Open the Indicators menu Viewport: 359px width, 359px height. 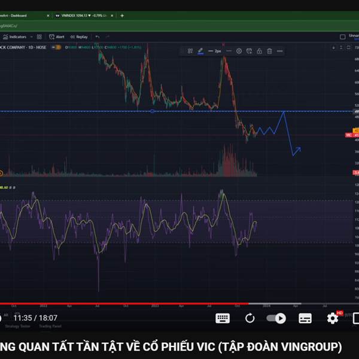point(14,37)
